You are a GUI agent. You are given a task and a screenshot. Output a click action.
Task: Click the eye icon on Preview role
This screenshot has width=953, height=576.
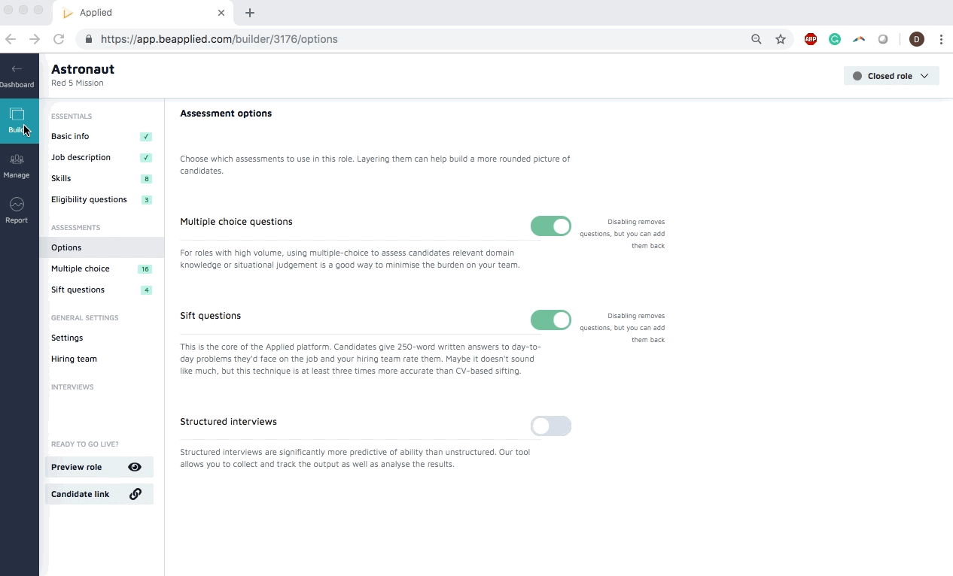[x=135, y=467]
